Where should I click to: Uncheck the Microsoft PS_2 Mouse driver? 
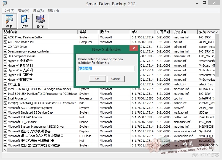click(6, 122)
